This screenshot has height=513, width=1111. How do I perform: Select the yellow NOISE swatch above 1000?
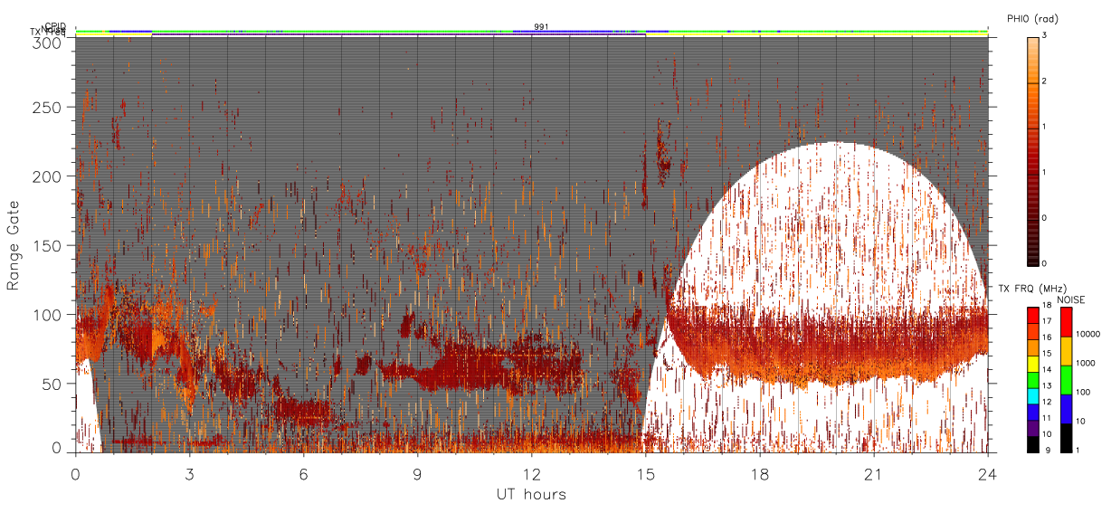(1067, 351)
